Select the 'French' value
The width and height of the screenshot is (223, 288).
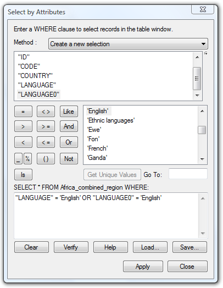coord(97,148)
